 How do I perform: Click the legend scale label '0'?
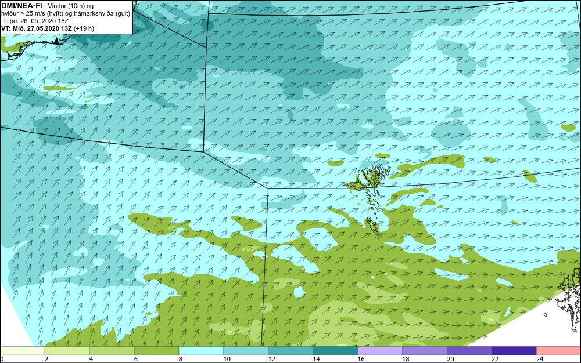coord(2,359)
